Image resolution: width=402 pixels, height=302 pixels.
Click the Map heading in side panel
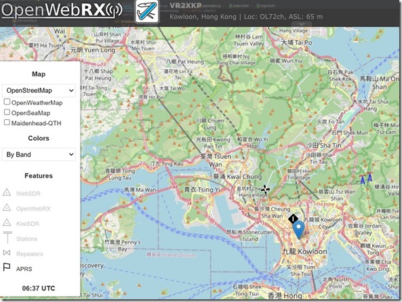39,74
